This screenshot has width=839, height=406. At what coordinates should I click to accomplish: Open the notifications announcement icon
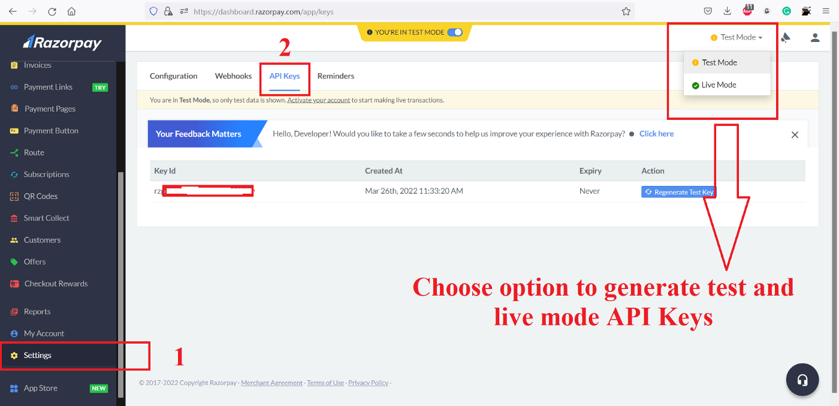coord(786,38)
